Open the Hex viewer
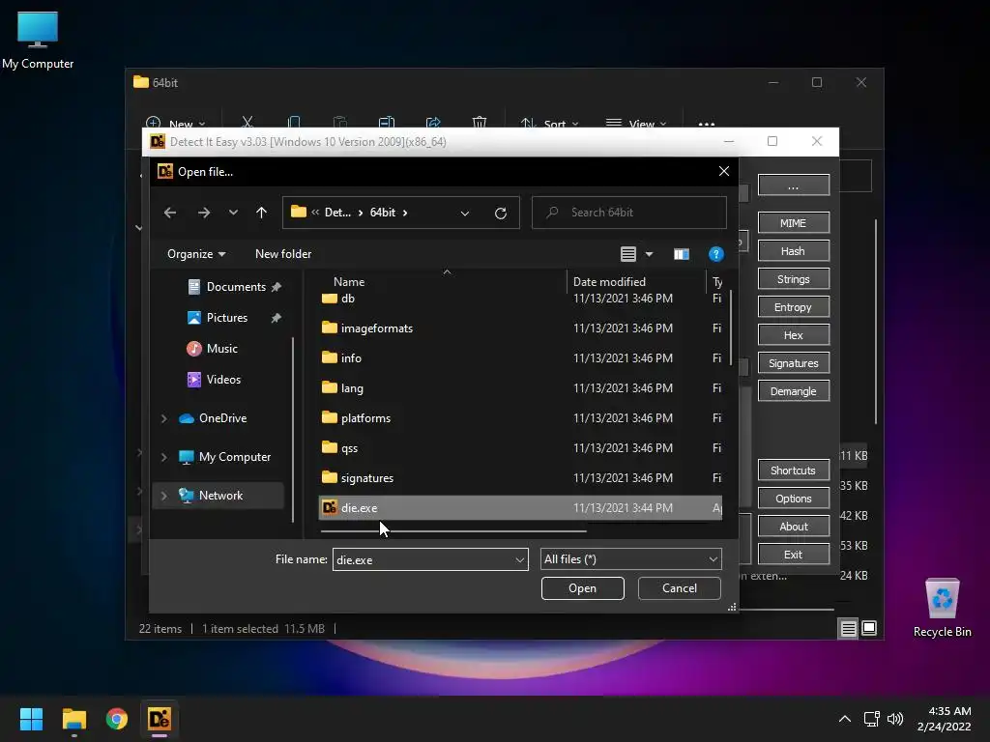The width and height of the screenshot is (990, 742). coord(793,335)
